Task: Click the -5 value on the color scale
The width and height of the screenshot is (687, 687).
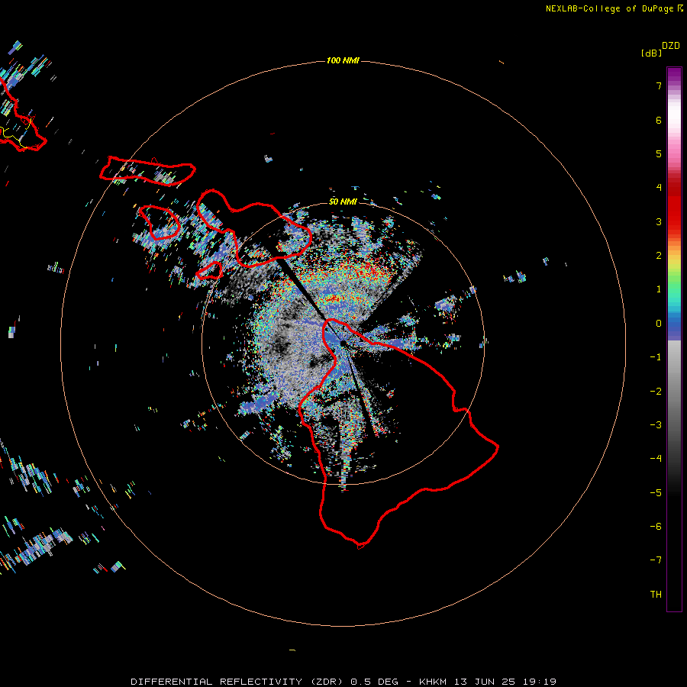Action: [656, 493]
